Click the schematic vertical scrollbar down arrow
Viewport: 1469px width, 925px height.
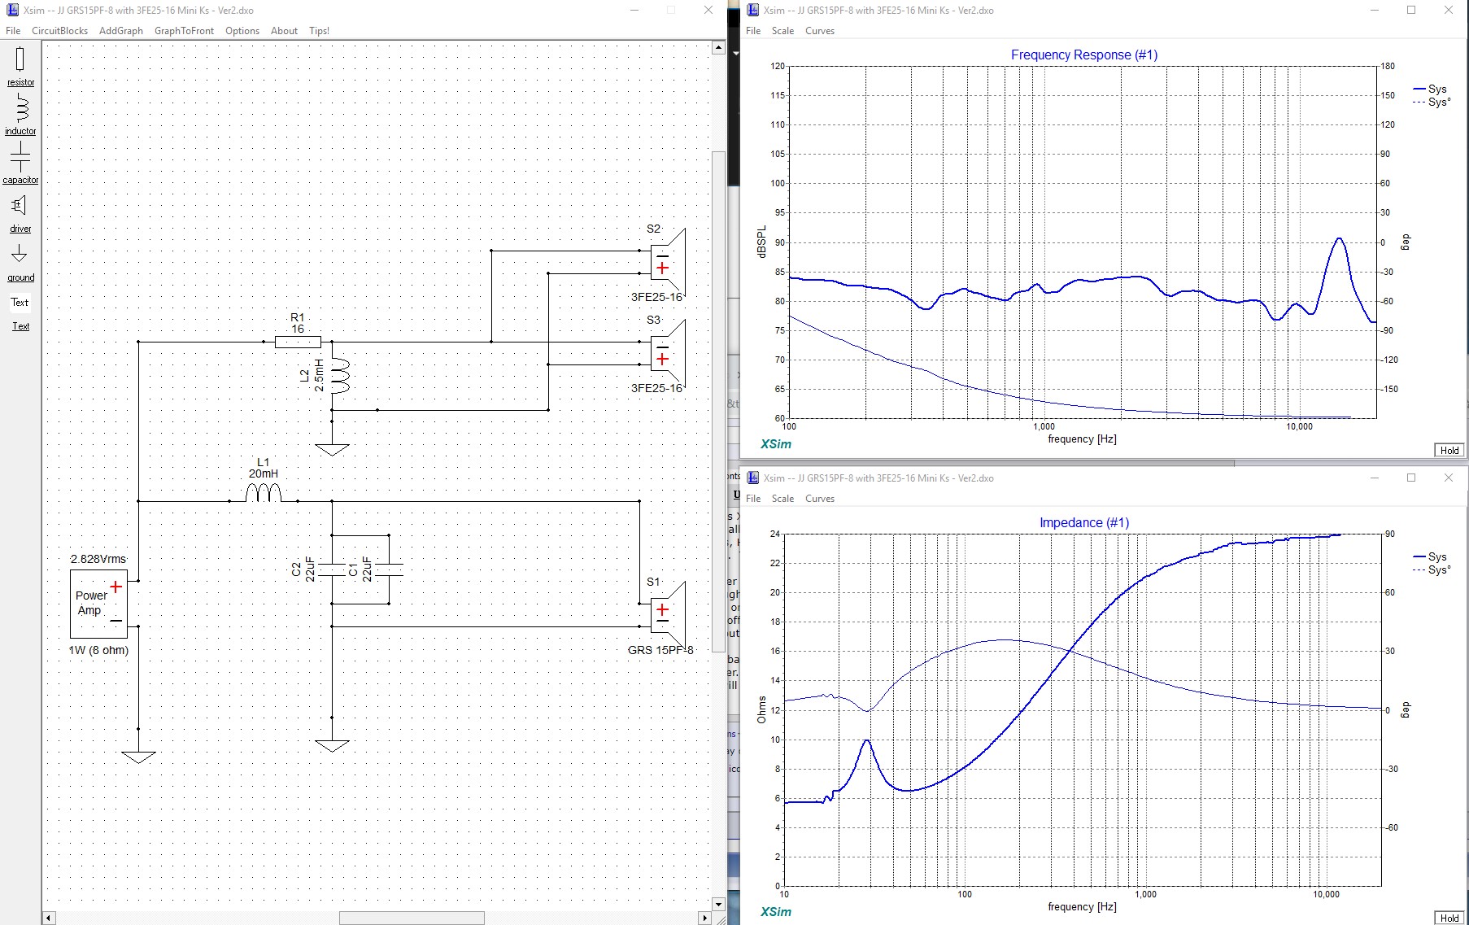[x=718, y=904]
